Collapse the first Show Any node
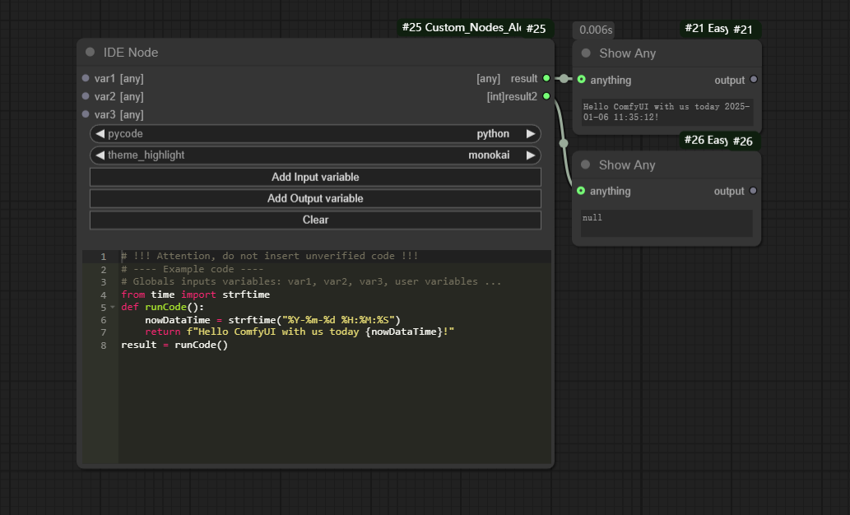Viewport: 850px width, 515px height. click(586, 53)
